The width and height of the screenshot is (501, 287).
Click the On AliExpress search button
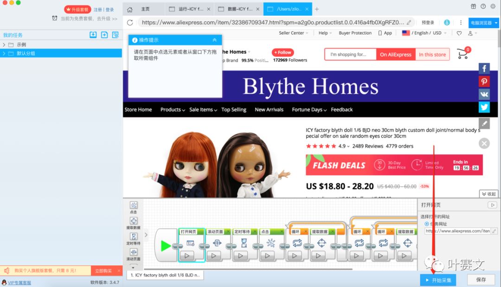pyautogui.click(x=396, y=54)
